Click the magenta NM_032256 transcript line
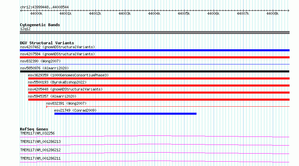The image size is (299, 166). point(155,136)
